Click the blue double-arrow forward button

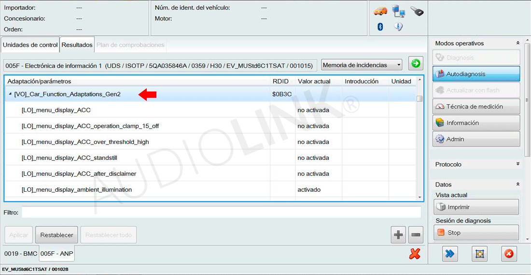450,253
